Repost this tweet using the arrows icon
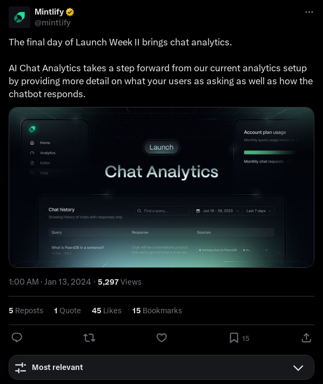This screenshot has width=323, height=384. pos(89,338)
